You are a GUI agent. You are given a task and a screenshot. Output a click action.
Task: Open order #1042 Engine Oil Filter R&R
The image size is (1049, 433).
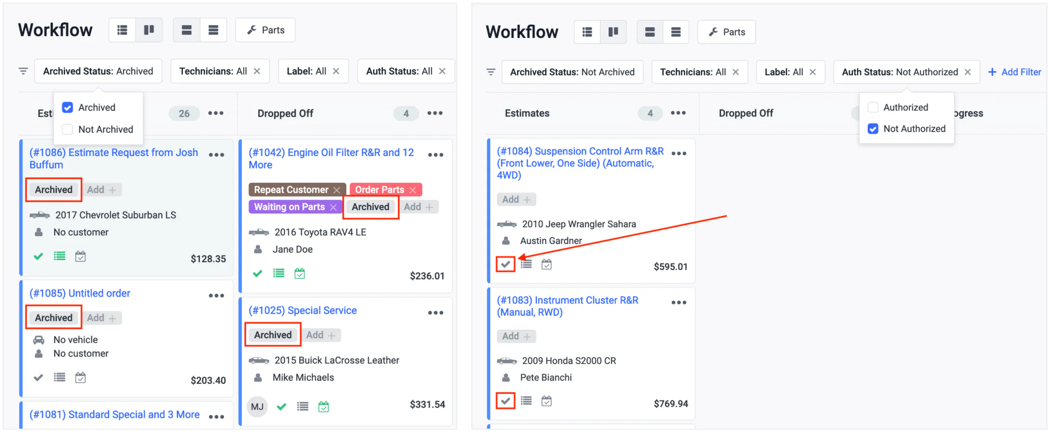[331, 159]
